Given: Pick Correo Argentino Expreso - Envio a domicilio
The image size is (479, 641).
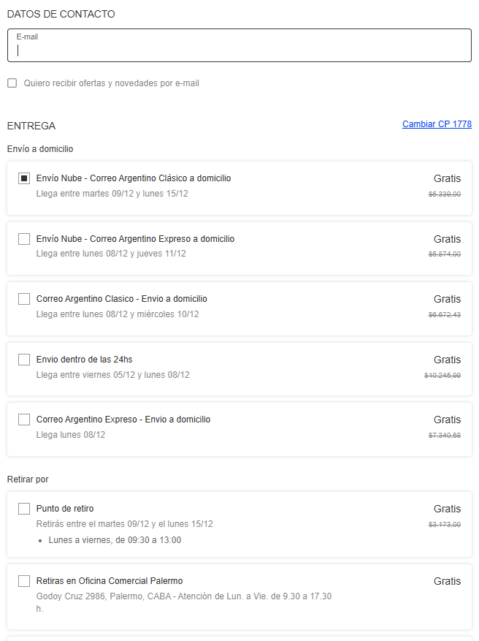Looking at the screenshot, I should (x=24, y=420).
